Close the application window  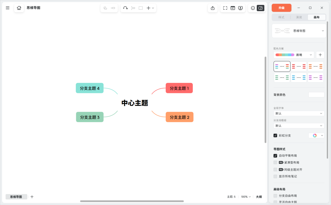pyautogui.click(x=322, y=8)
